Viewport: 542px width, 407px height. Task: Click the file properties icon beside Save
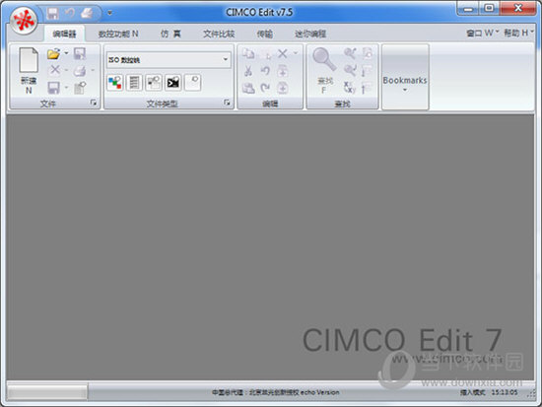80,88
